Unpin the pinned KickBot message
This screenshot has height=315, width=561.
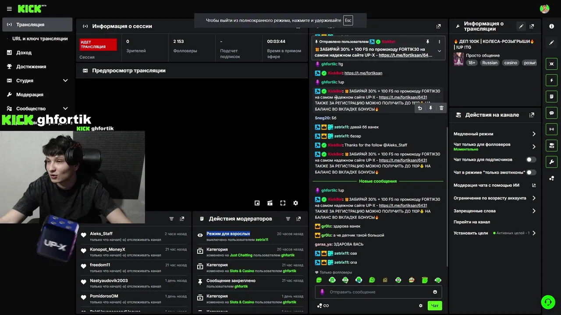428,42
